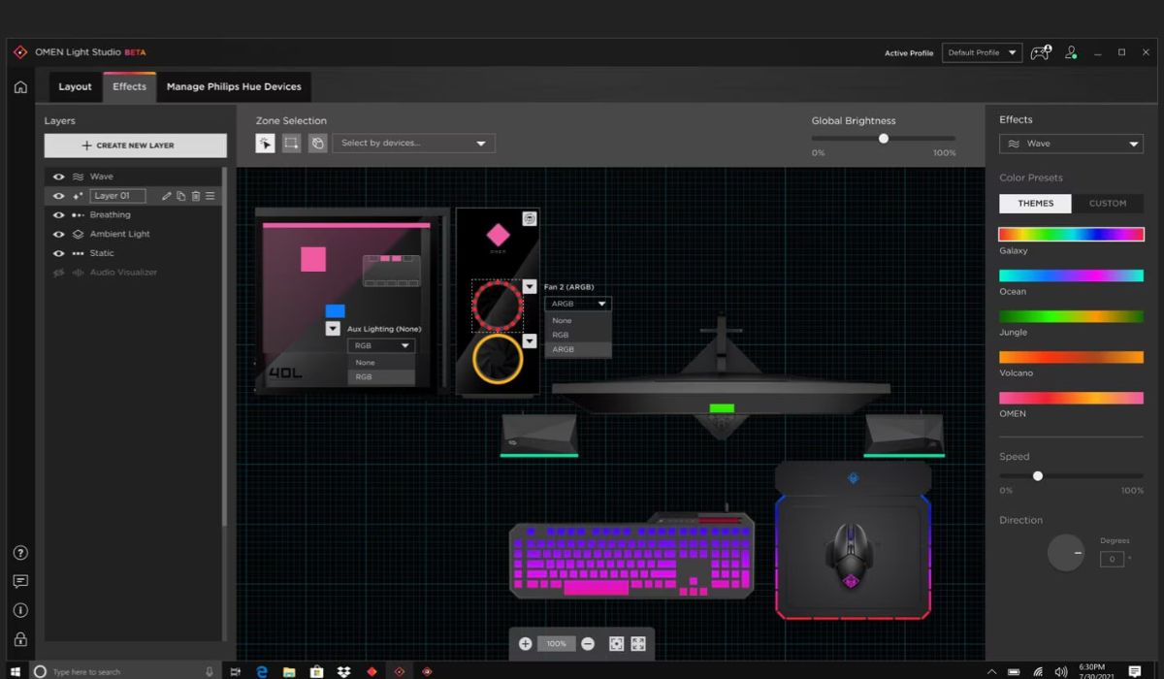Open the gamepad controller icon in title bar
This screenshot has width=1164, height=679.
pyautogui.click(x=1040, y=52)
